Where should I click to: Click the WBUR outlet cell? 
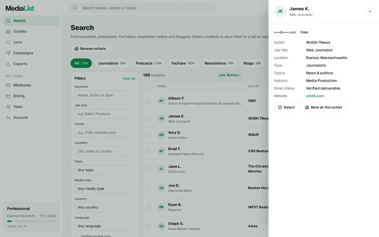click(253, 135)
